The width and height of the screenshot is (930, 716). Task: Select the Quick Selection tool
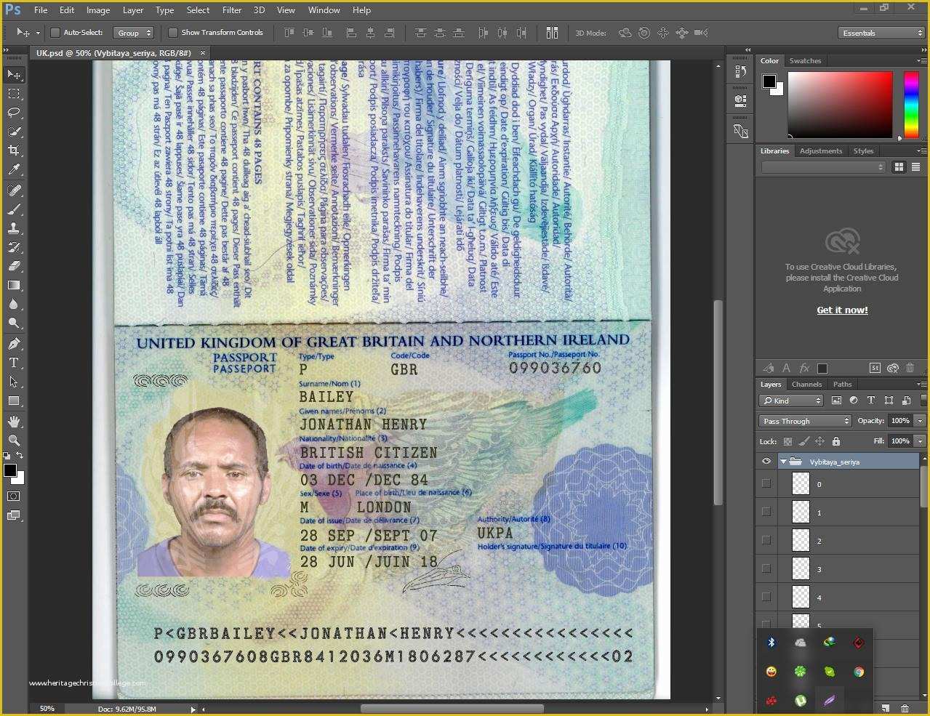pos(14,132)
